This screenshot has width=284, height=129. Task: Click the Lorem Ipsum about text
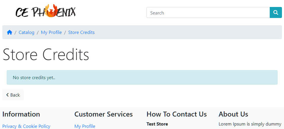[250, 124]
